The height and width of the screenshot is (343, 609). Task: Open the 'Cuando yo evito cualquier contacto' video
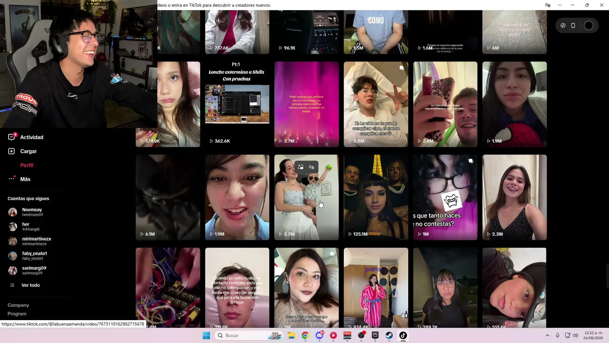(x=237, y=288)
